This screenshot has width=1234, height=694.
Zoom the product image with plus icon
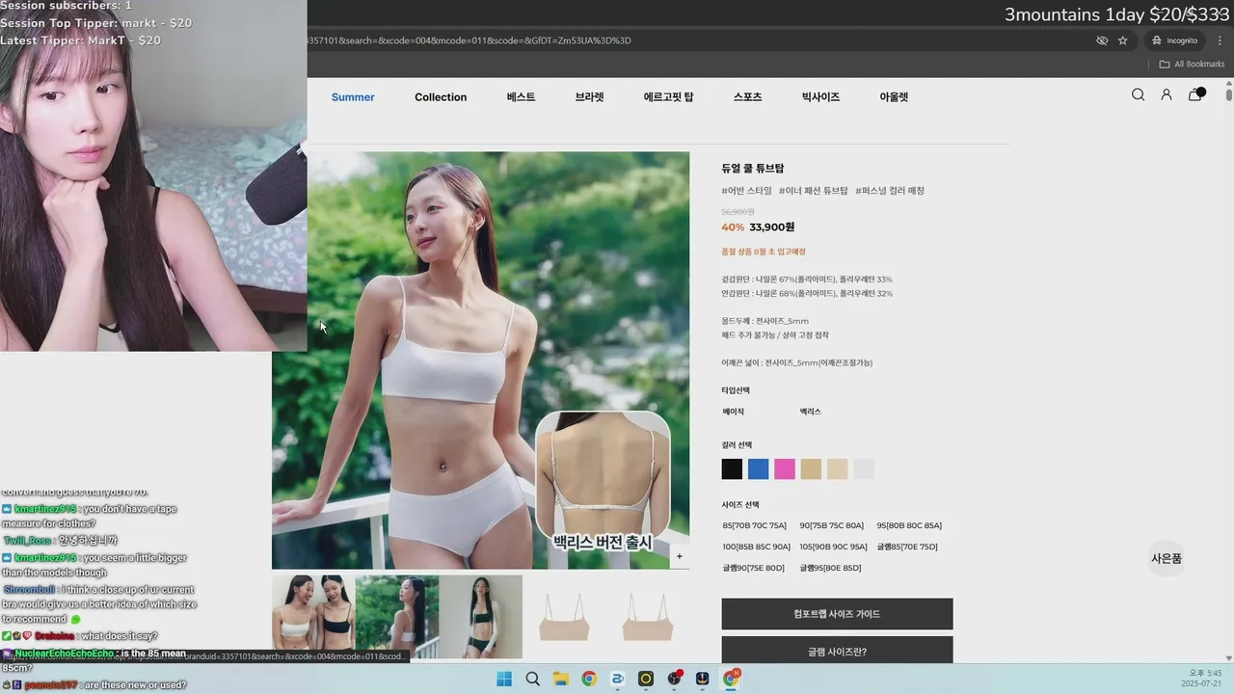pos(679,556)
